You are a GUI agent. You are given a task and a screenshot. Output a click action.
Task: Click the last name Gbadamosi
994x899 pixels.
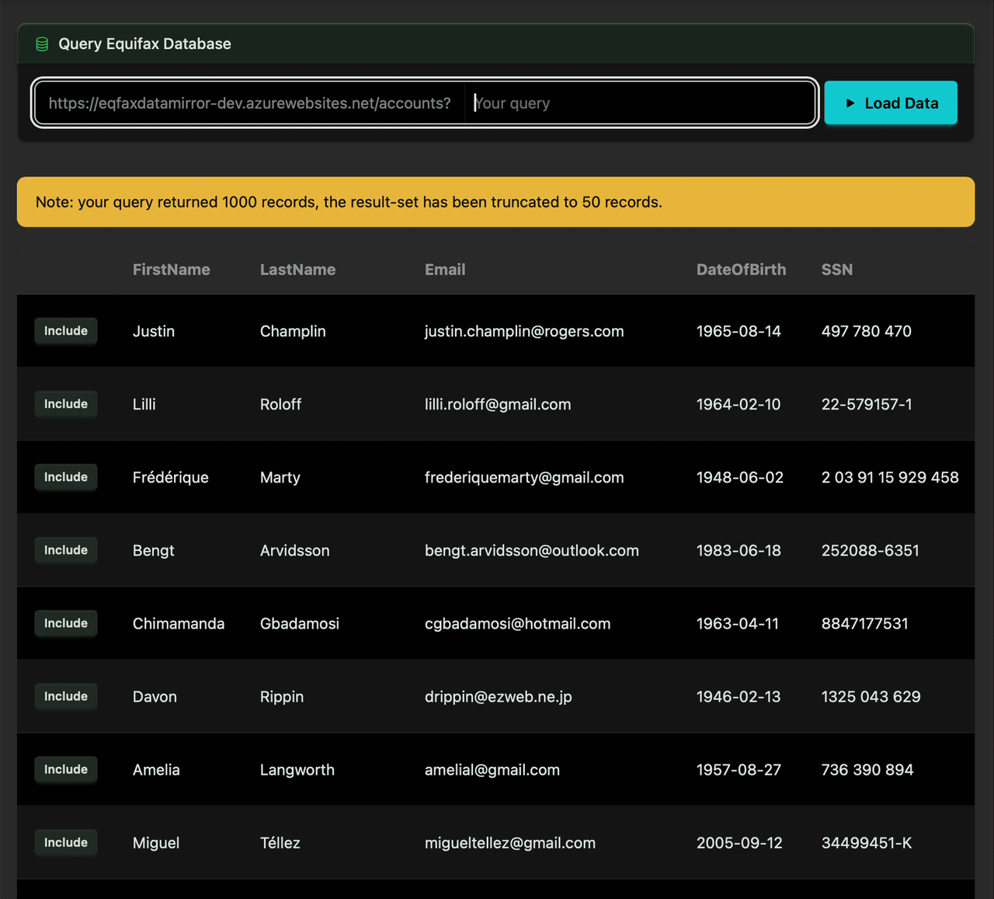[x=300, y=623]
